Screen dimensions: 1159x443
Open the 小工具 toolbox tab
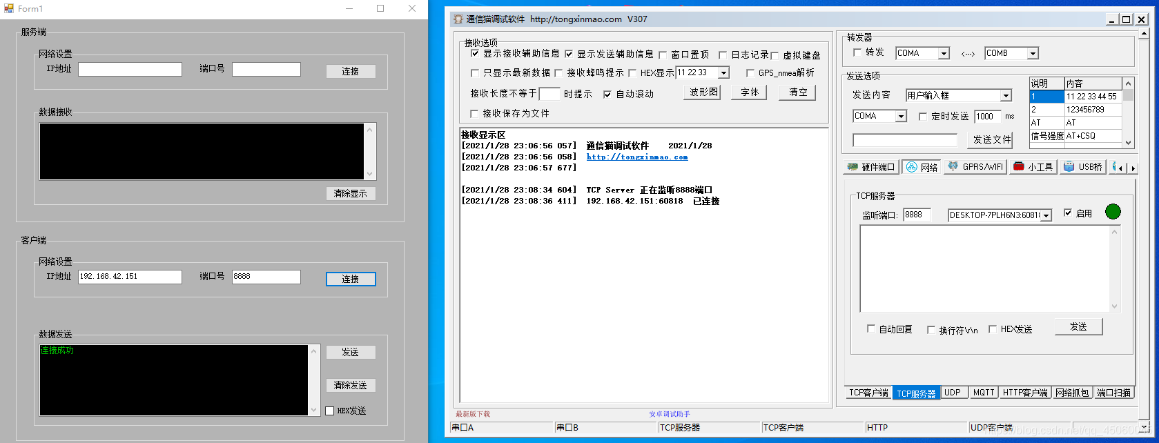(1033, 167)
